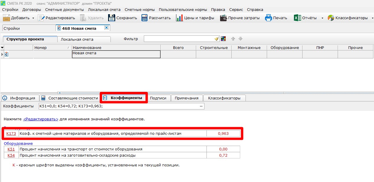The width and height of the screenshot is (374, 182).
Task: Expand the Отчёты dropdown arrow
Action: pos(322,18)
